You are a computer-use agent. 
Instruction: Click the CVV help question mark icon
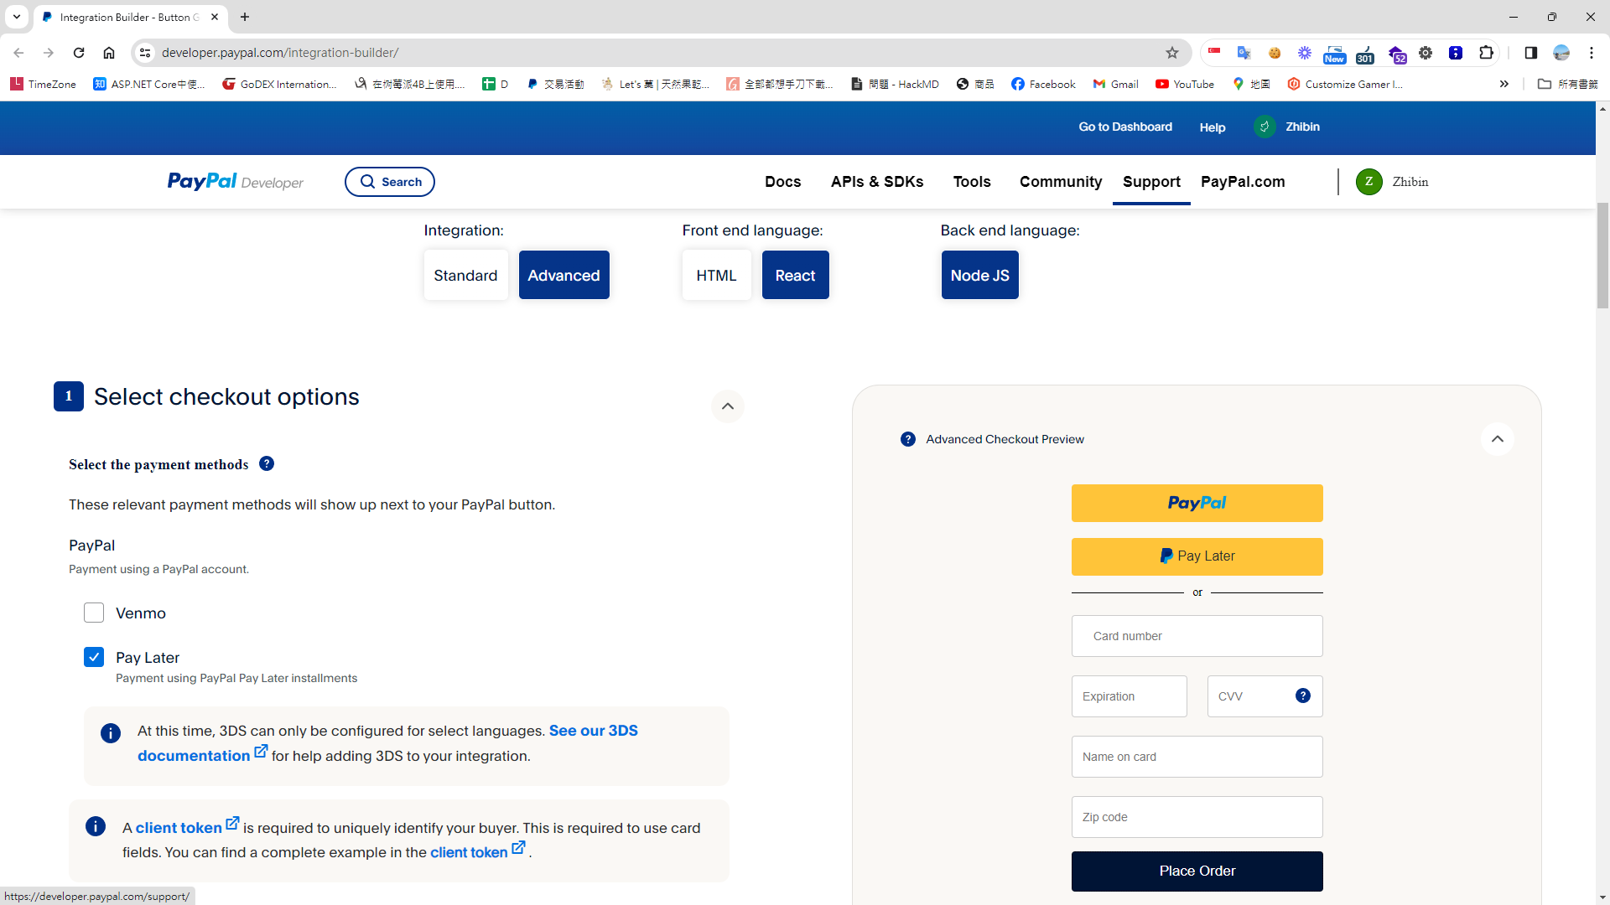click(x=1302, y=696)
